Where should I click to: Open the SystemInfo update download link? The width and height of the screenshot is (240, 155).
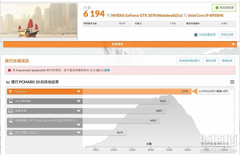pyautogui.click(x=107, y=70)
